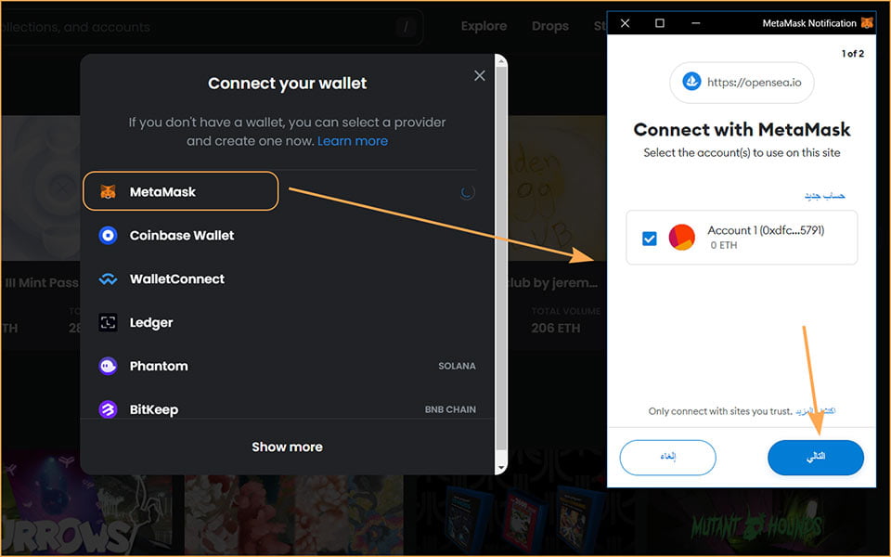Viewport: 891px width, 557px height.
Task: Click the Account 1 avatar icon
Action: click(682, 237)
